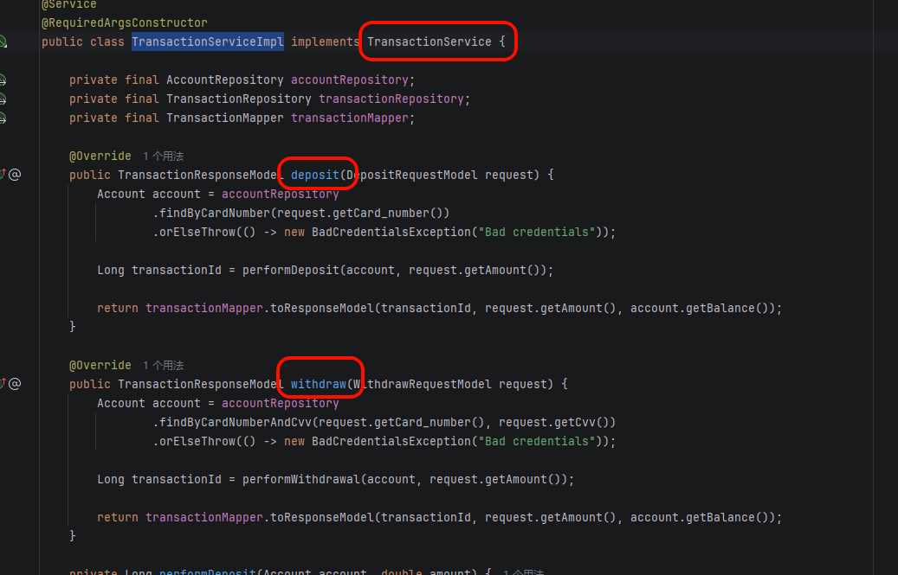Screen dimensions: 898x575
Task: Click the autowired gutter icon beside accountRepository field
Action: [3, 80]
